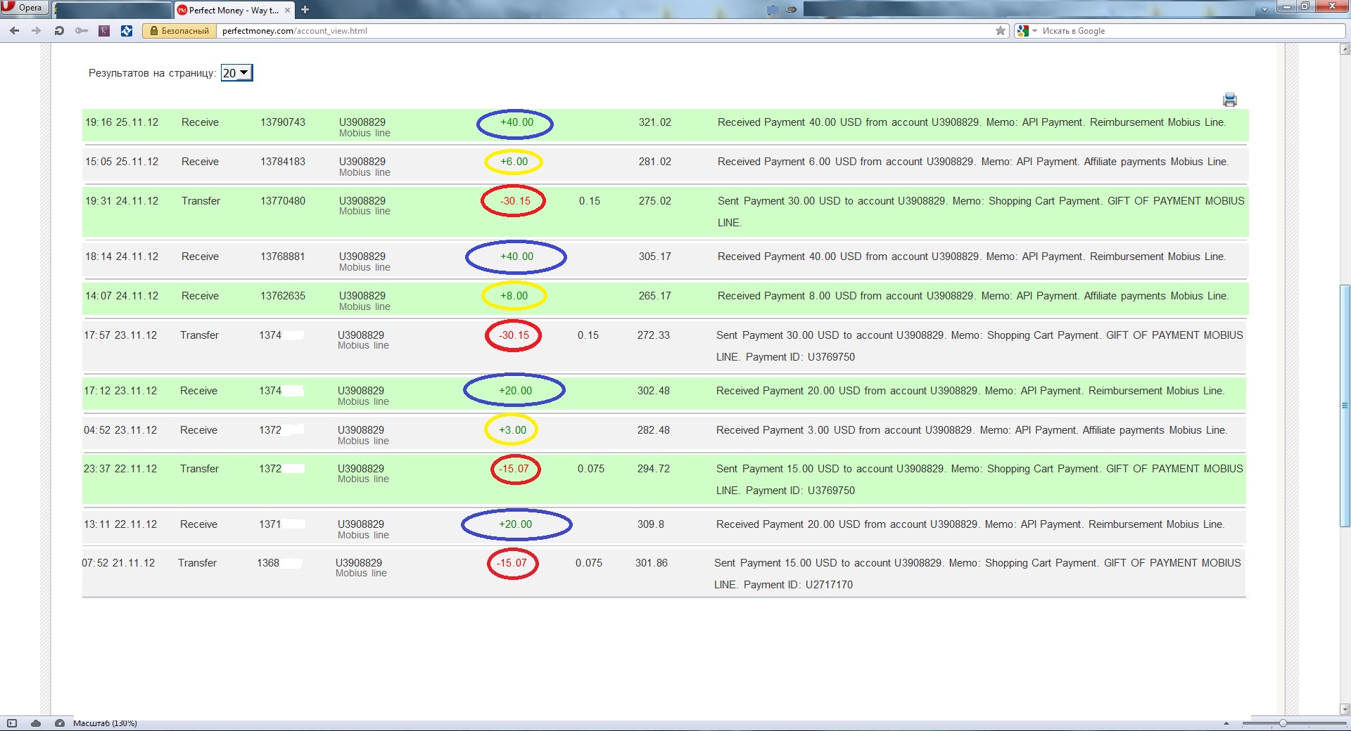The width and height of the screenshot is (1351, 731).
Task: Close the Perfect Money tab
Action: pos(287,11)
